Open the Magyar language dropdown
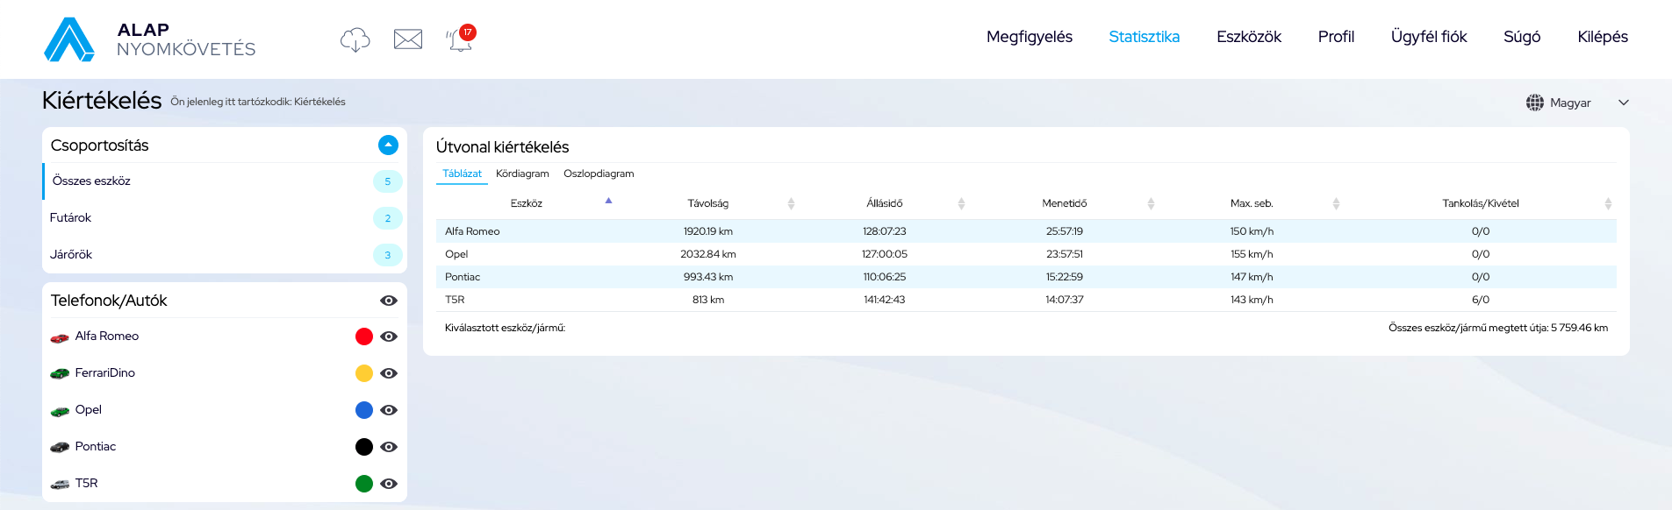The width and height of the screenshot is (1672, 510). [x=1623, y=103]
